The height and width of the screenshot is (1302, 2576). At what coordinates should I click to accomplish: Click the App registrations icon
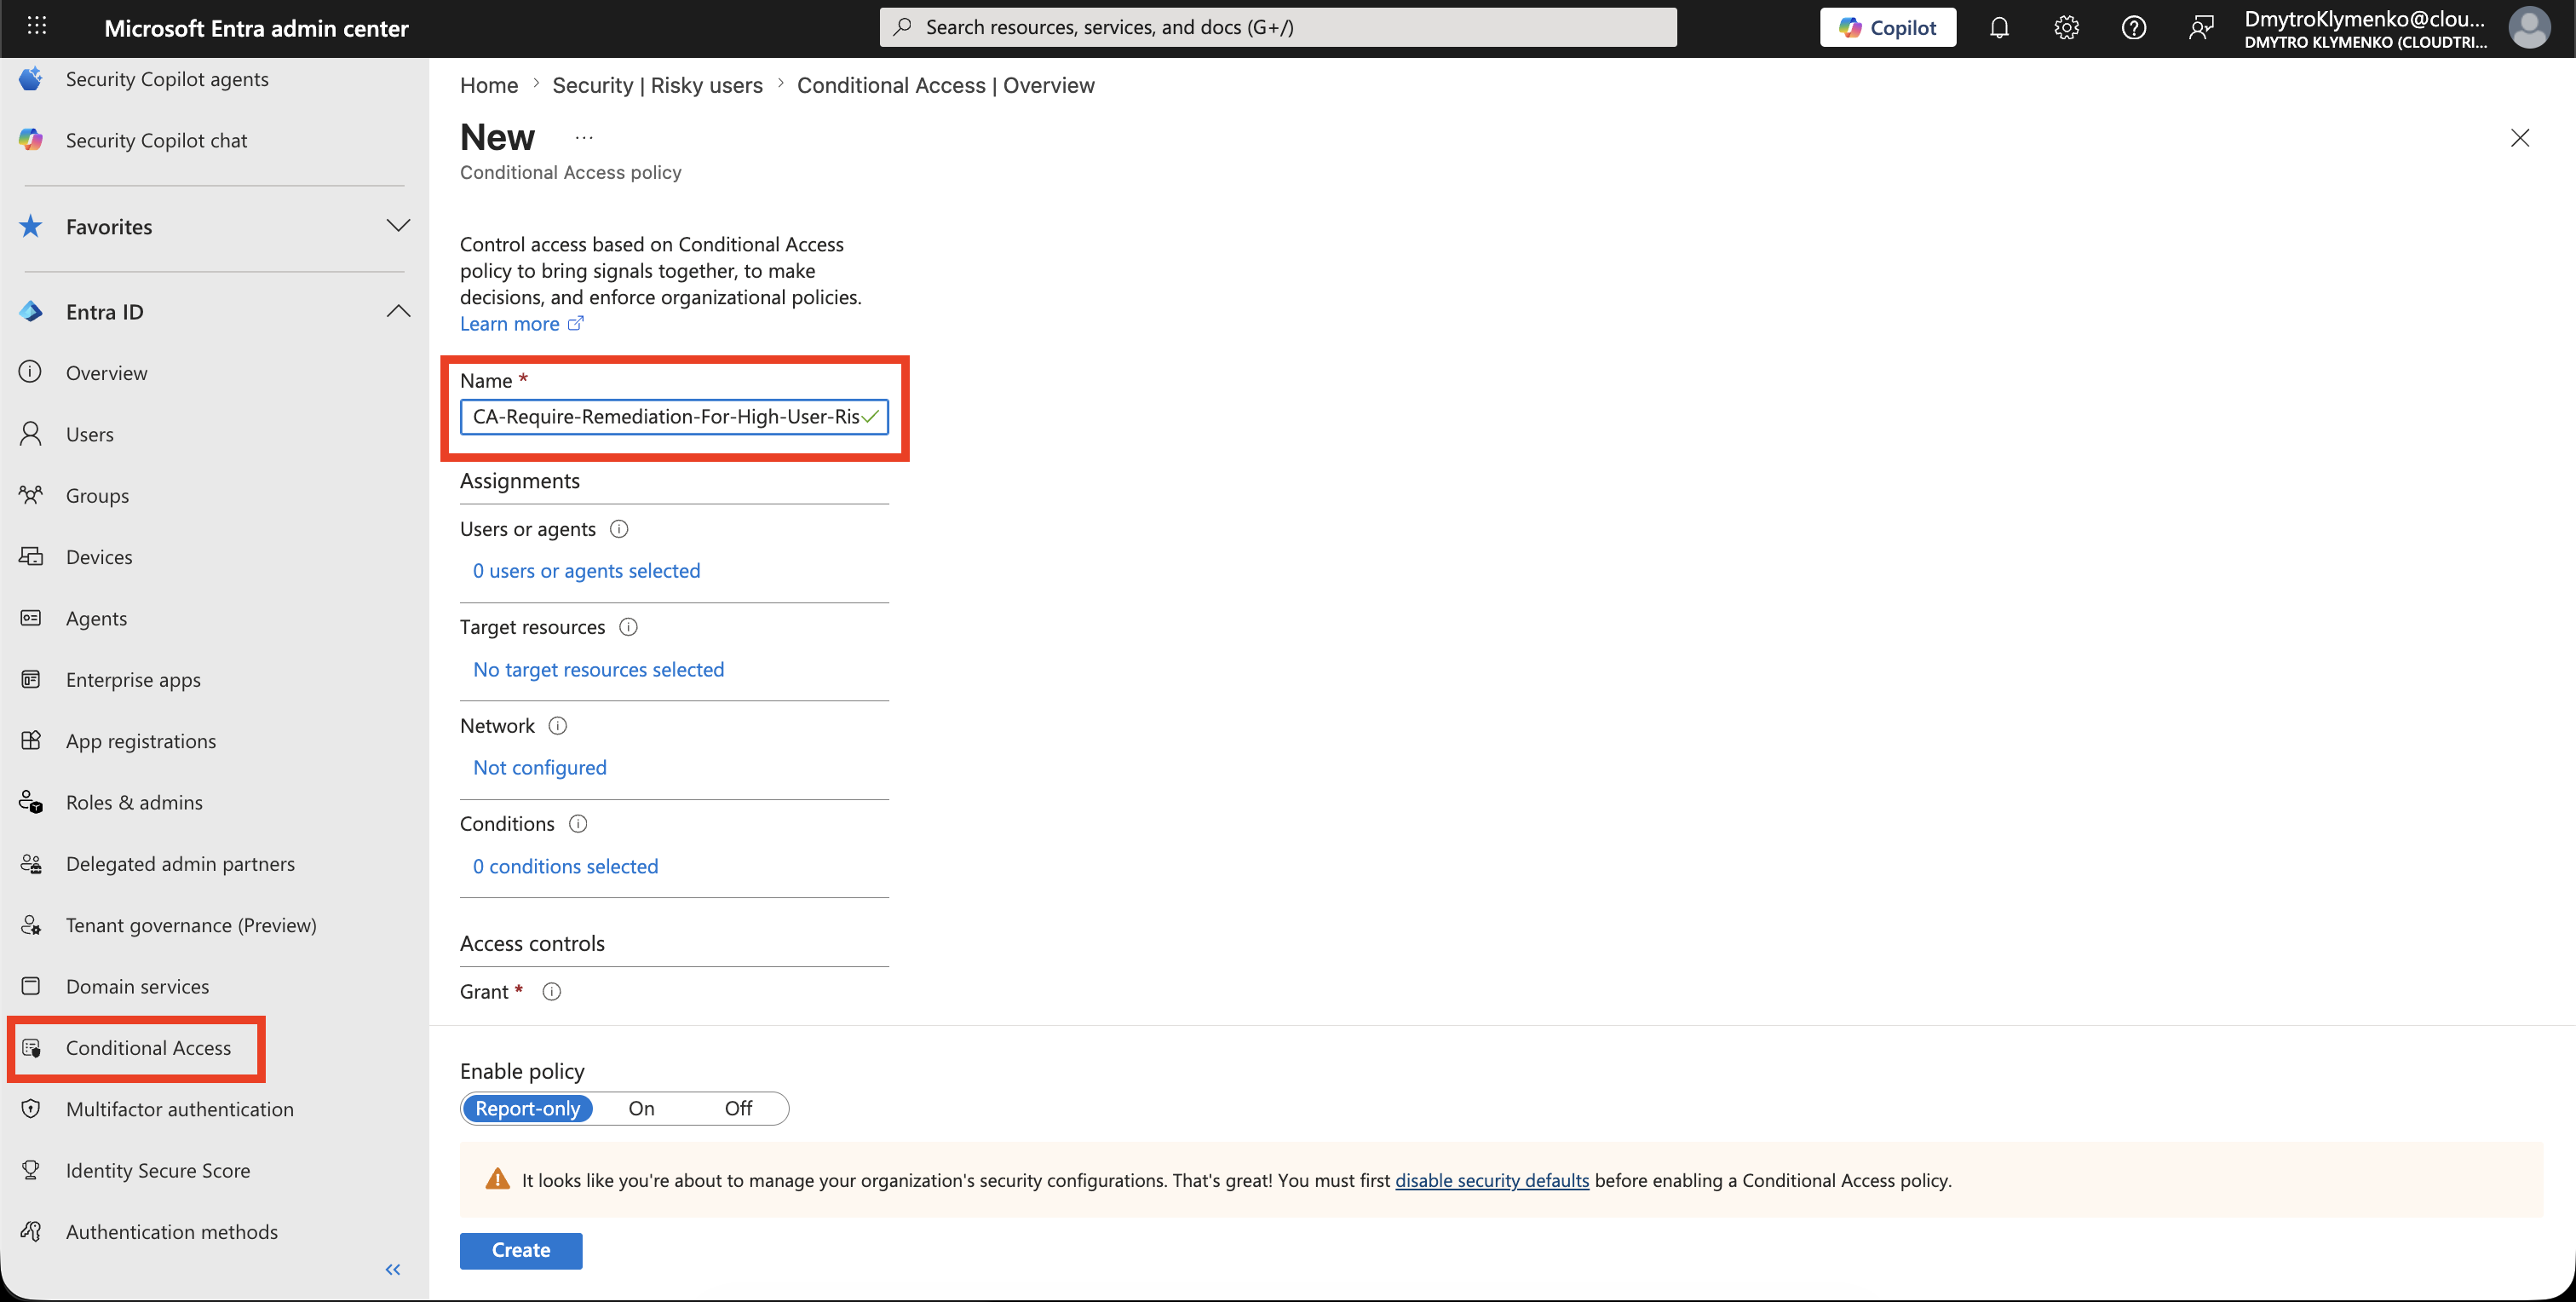[31, 740]
